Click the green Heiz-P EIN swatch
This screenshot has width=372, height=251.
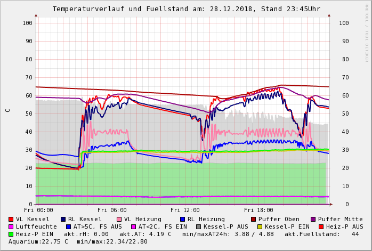click(x=11, y=234)
